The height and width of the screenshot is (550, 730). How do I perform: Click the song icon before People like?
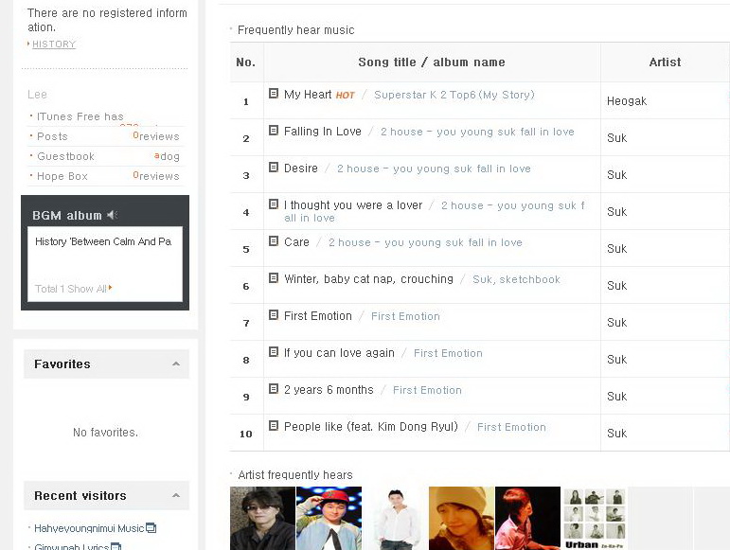point(274,426)
